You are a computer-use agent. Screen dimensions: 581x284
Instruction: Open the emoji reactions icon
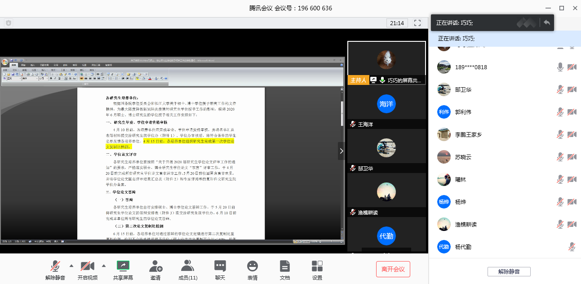pyautogui.click(x=253, y=266)
